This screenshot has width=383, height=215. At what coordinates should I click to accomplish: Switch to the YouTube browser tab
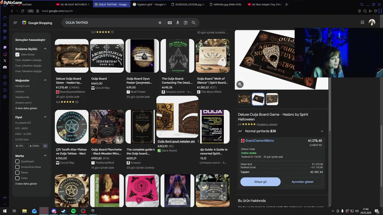[26, 4]
